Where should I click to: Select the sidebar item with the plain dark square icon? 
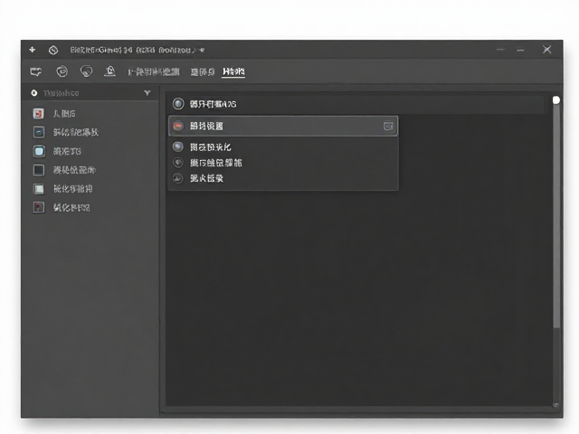[90, 170]
